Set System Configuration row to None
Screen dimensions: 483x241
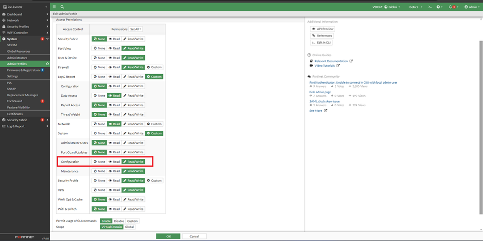pyautogui.click(x=99, y=162)
